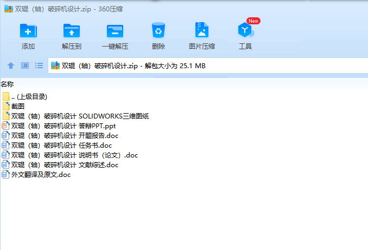Image resolution: width=368 pixels, height=250 pixels.
Task: Click the folder icon of 截图
Action: click(x=6, y=106)
